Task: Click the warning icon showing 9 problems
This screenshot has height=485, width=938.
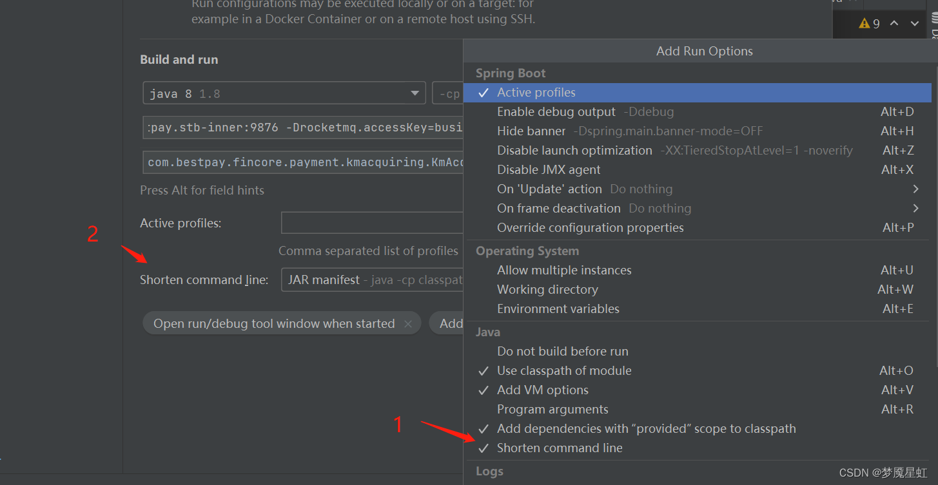Action: (x=865, y=24)
